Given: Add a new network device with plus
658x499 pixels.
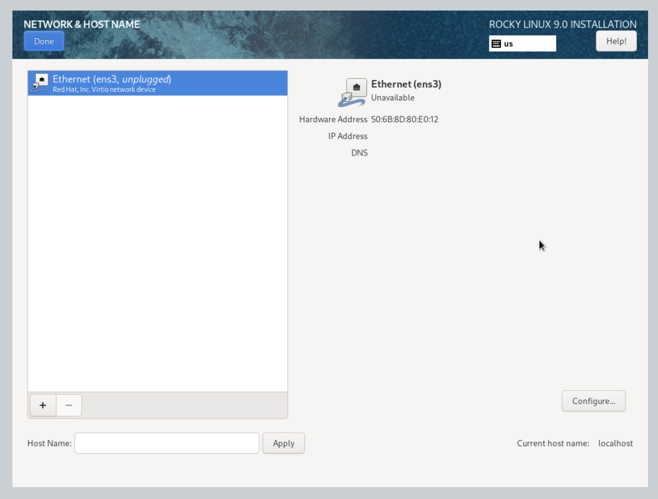Looking at the screenshot, I should coord(43,405).
